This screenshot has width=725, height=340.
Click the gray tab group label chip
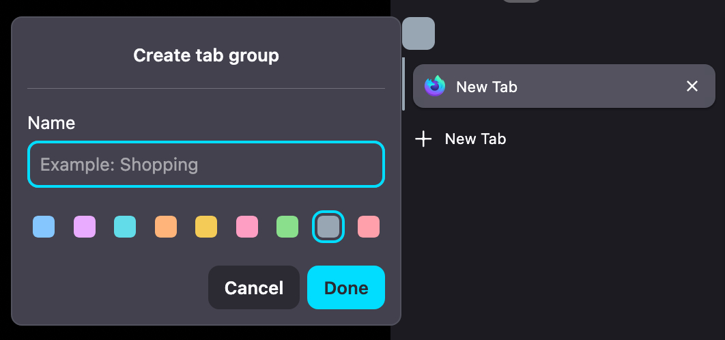click(x=418, y=33)
